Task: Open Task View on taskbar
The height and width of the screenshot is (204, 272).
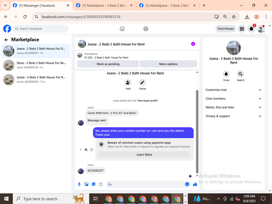Action: tap(96, 199)
